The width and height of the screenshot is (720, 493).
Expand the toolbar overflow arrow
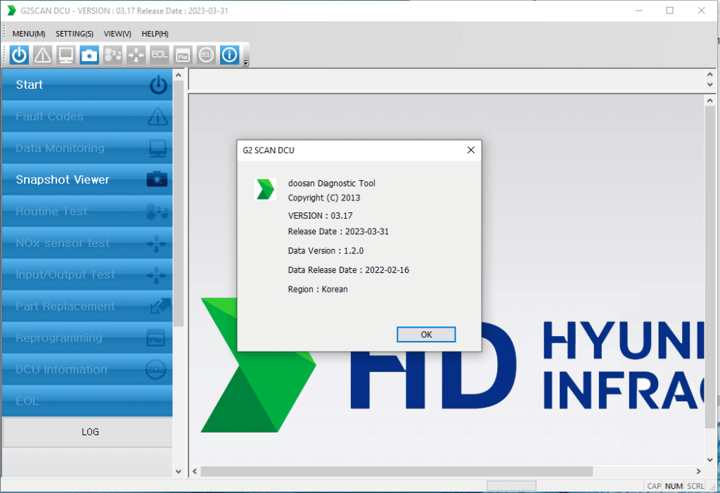[x=245, y=63]
